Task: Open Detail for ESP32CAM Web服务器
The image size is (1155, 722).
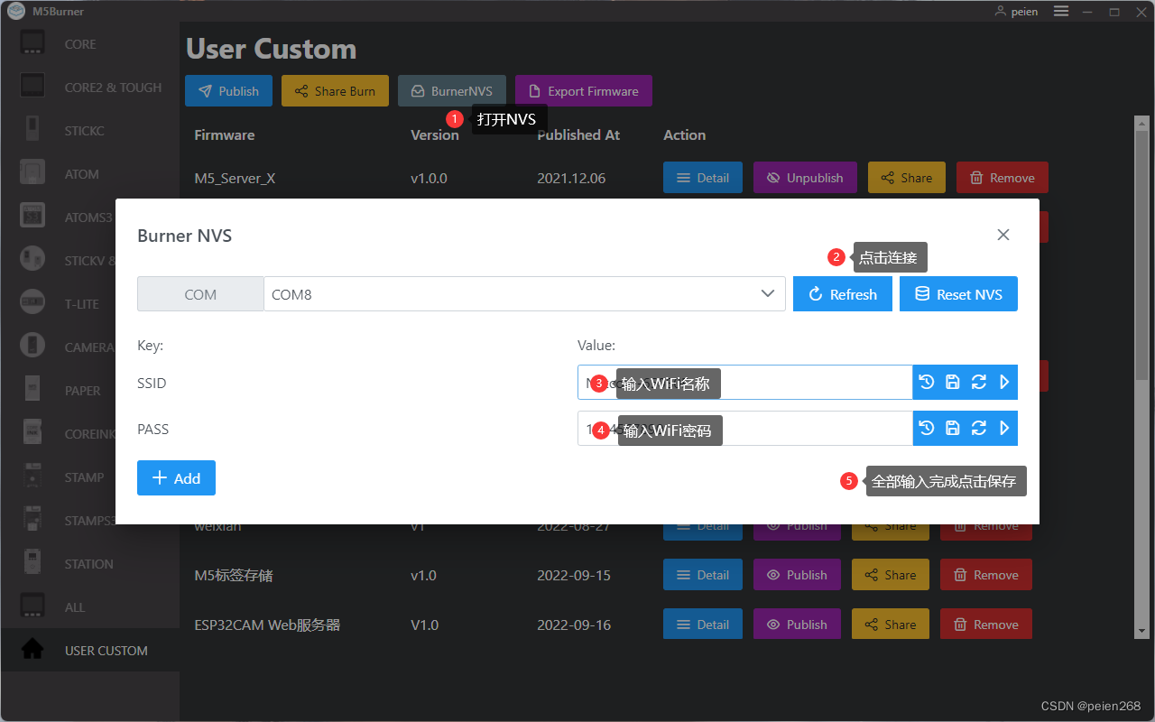Action: point(703,625)
